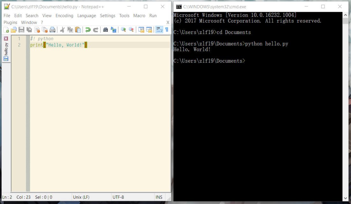Click the Unix (LF) status bar field
The width and height of the screenshot is (351, 204).
tap(81, 197)
